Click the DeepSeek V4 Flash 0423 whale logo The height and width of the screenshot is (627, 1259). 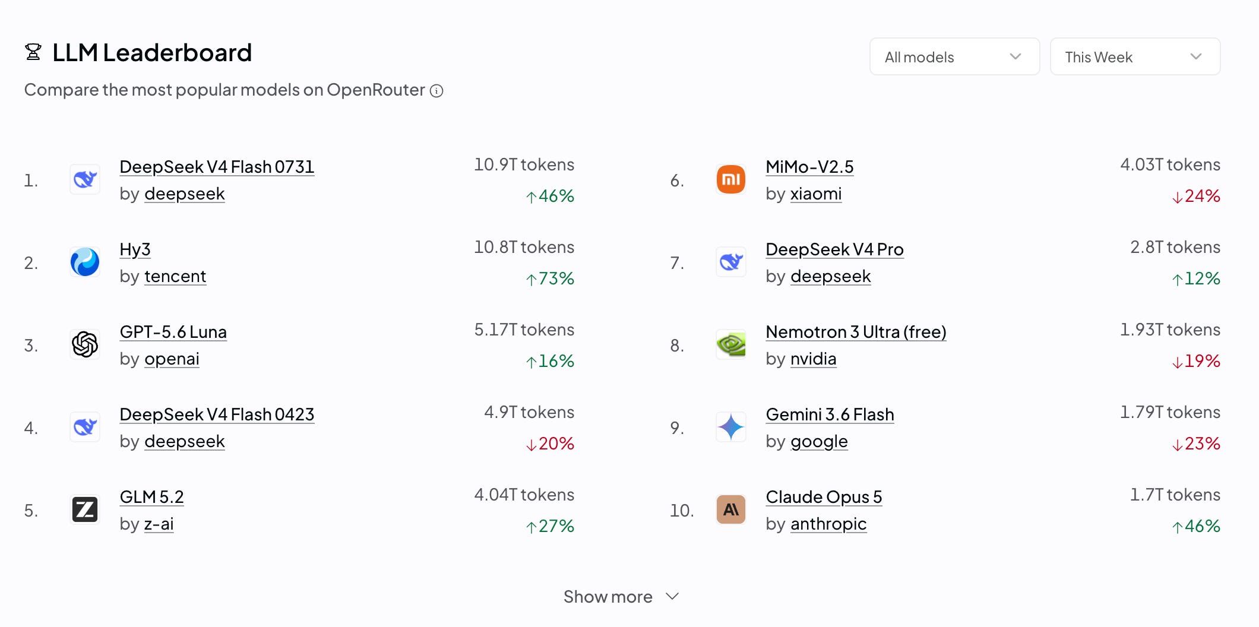(x=85, y=427)
